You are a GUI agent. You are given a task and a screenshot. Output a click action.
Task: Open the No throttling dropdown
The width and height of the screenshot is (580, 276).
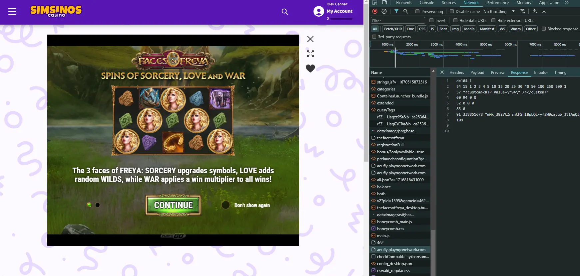coord(499,11)
